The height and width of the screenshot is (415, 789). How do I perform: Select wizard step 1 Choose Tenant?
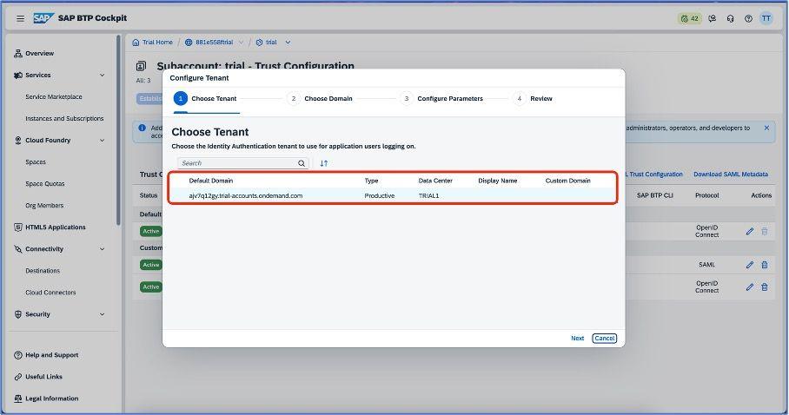coord(205,99)
